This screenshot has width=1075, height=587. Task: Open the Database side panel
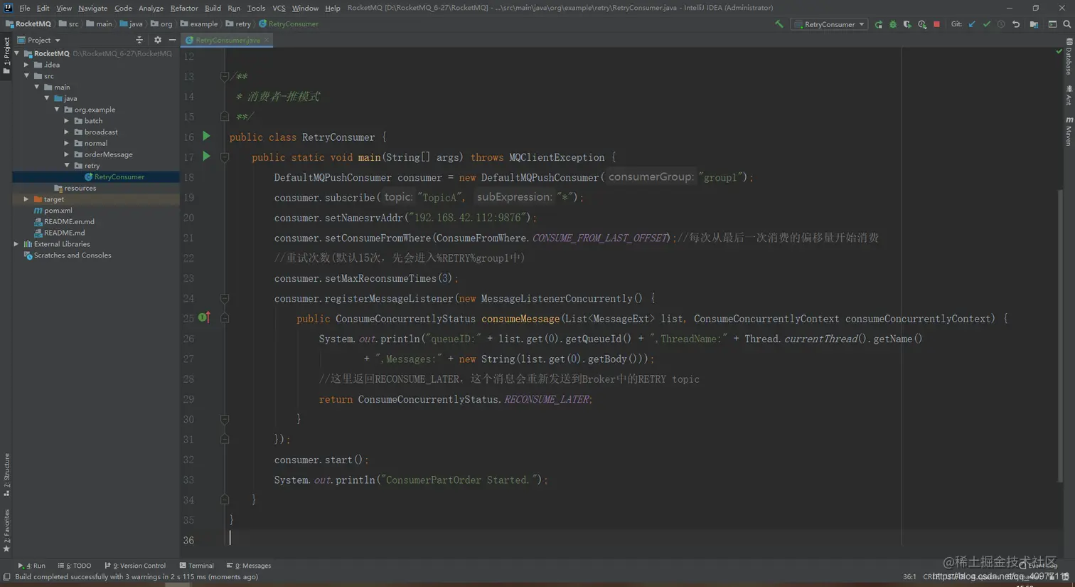click(x=1069, y=57)
